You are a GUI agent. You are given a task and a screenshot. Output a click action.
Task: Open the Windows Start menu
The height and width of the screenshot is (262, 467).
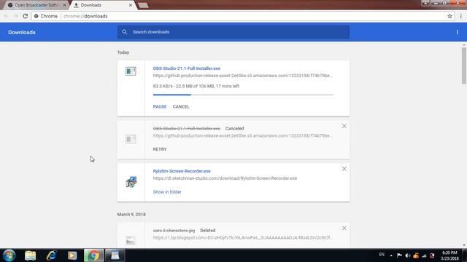9,255
